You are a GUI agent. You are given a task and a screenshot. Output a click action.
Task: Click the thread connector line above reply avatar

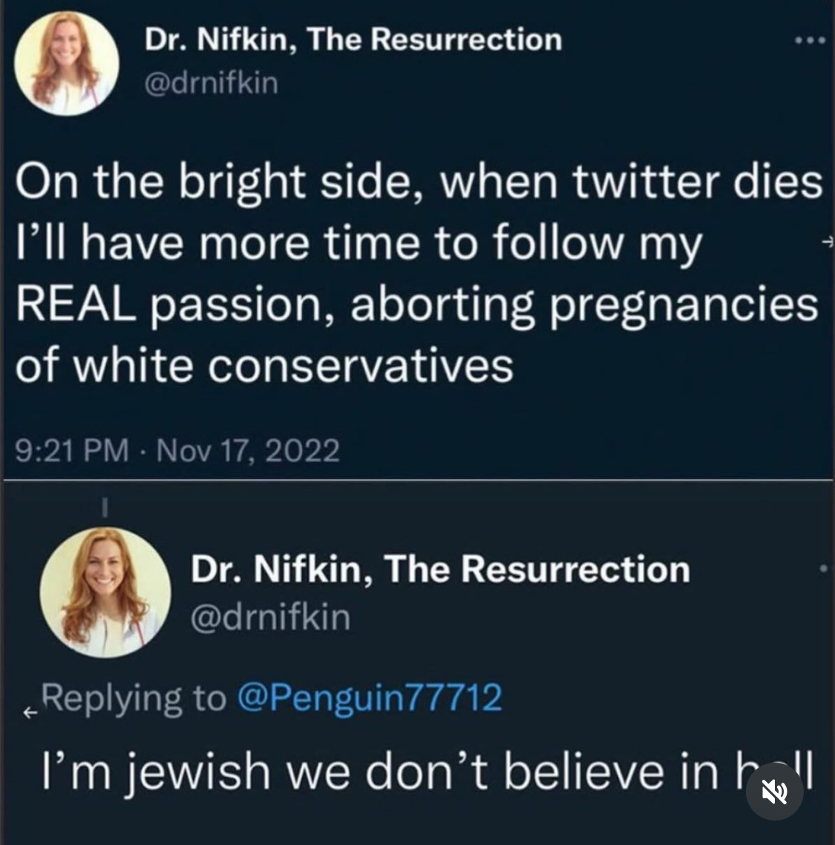click(105, 507)
